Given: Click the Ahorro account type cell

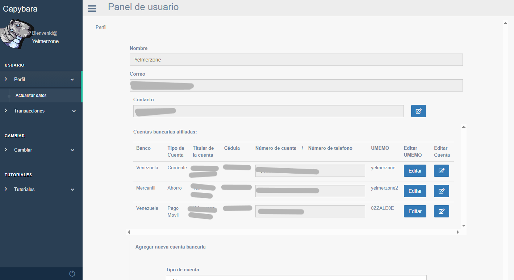Looking at the screenshot, I should point(175,188).
